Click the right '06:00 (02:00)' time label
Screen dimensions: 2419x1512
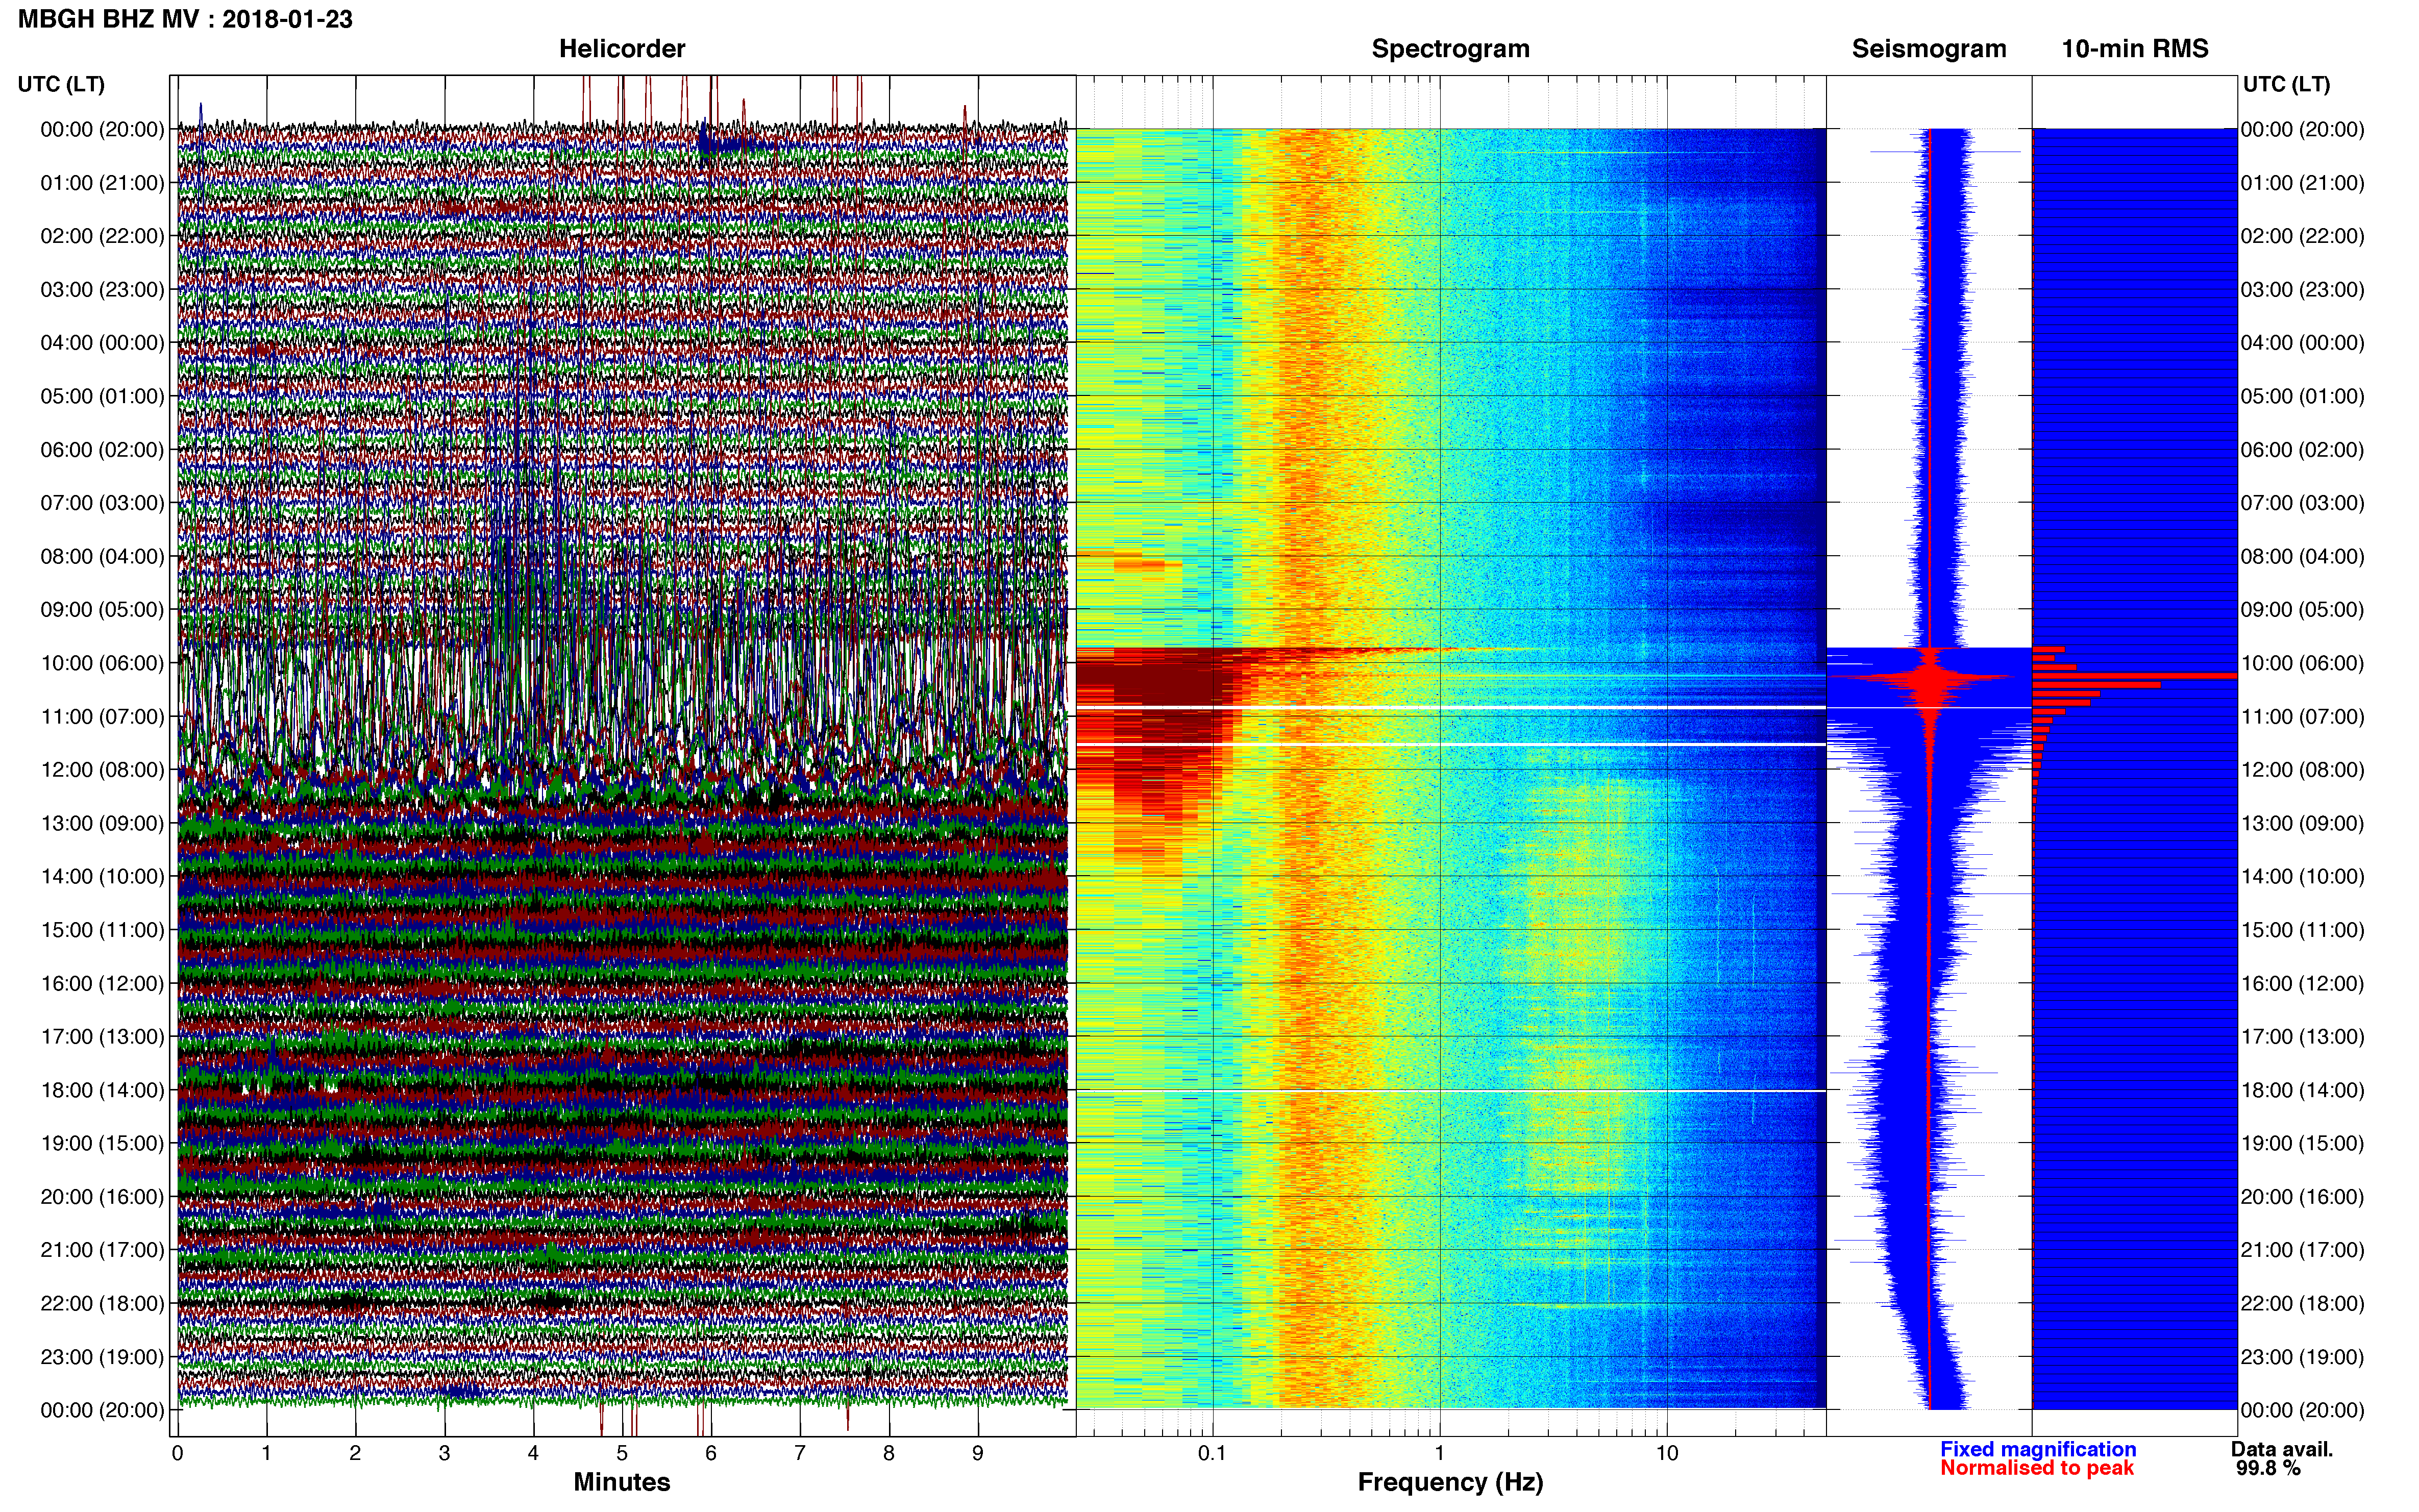pyautogui.click(x=2302, y=449)
